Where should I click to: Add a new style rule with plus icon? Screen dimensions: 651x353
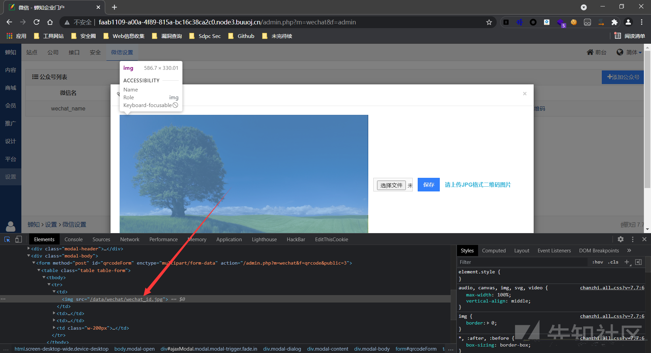[x=627, y=262]
